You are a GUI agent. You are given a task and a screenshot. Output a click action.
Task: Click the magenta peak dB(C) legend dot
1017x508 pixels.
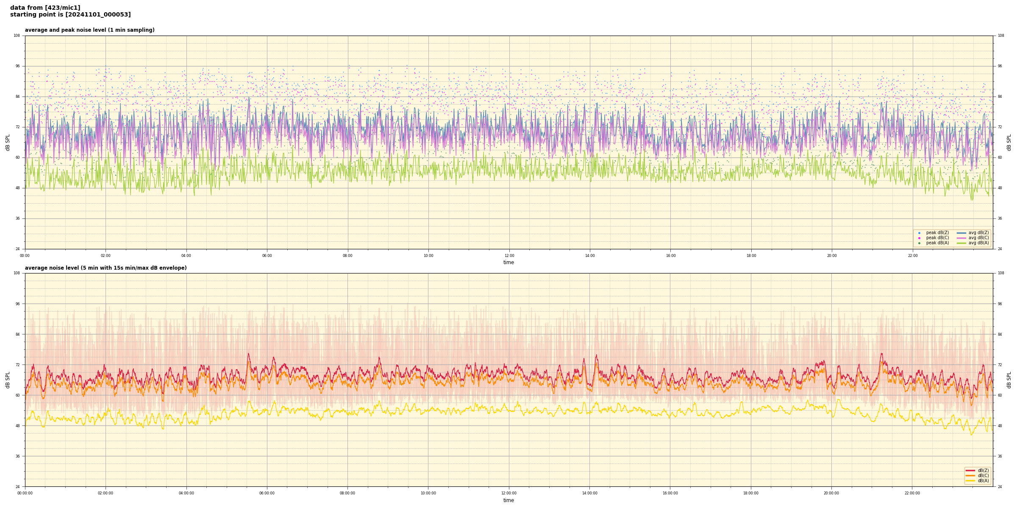point(919,238)
